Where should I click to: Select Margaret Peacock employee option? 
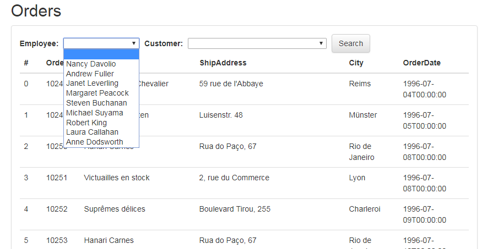point(97,93)
